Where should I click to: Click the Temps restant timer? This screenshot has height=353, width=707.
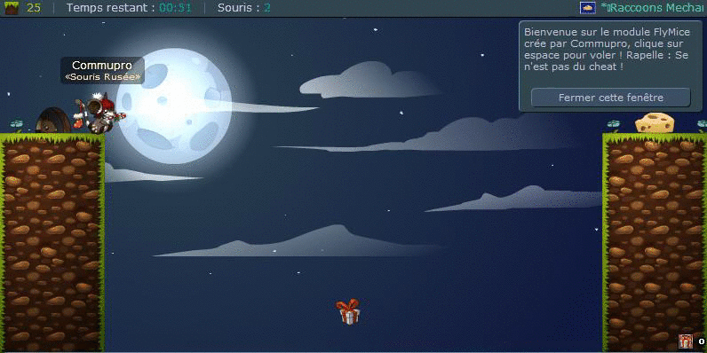pyautogui.click(x=129, y=8)
